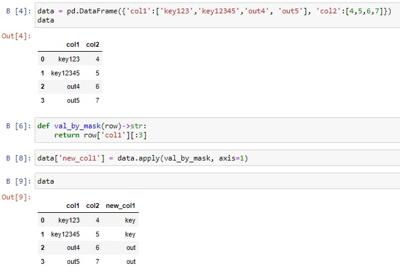This screenshot has height=273, width=400.
Task: Click the Out[9]: output prompt
Action: (16, 197)
